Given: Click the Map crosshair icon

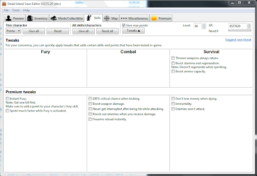Looking at the screenshot, I should (107, 18).
